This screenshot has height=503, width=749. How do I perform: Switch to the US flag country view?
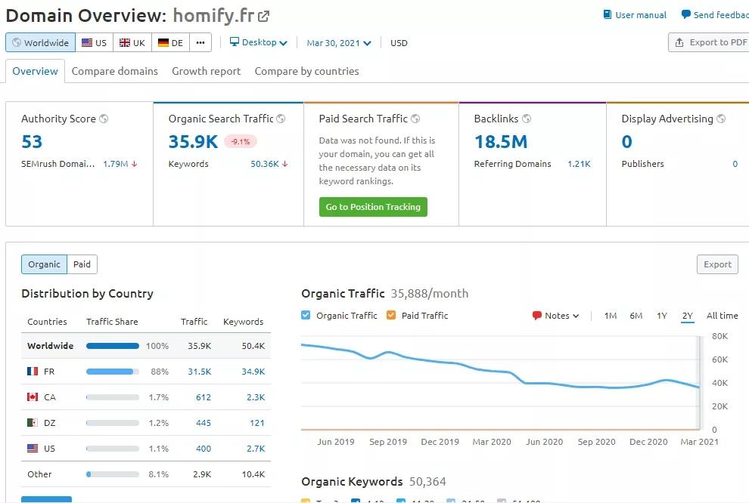(x=94, y=42)
